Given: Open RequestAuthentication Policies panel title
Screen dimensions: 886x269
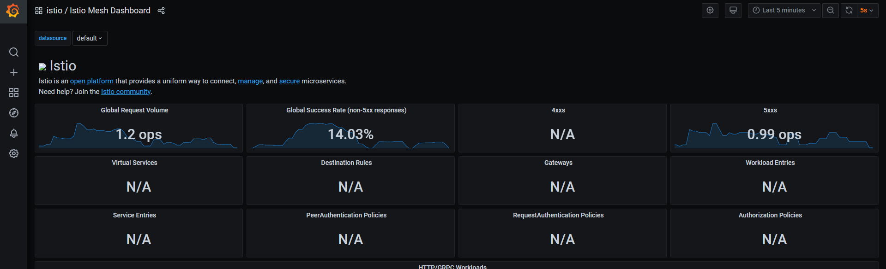Looking at the screenshot, I should [558, 215].
